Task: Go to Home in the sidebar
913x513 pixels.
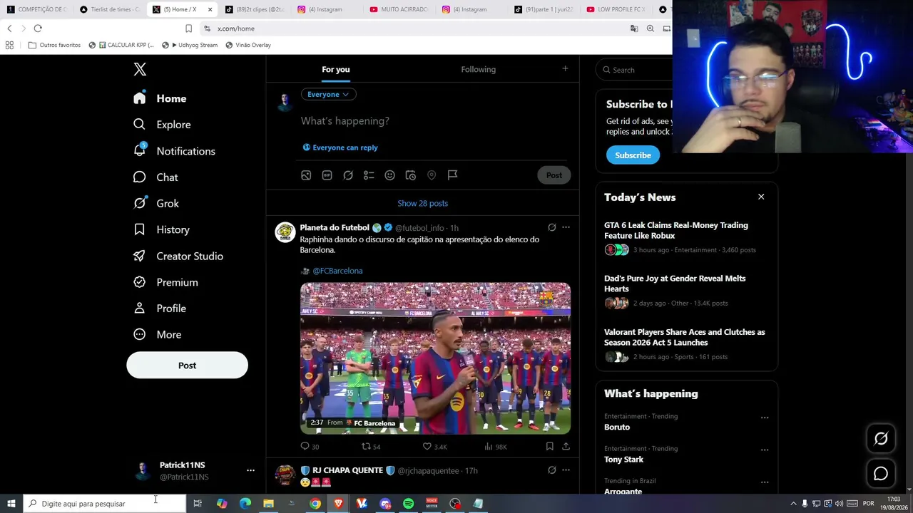Action: tap(160, 98)
